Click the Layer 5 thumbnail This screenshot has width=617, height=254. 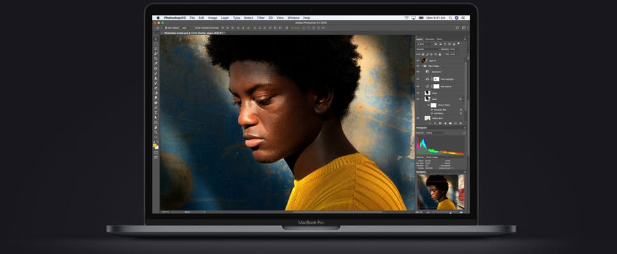pos(424,60)
